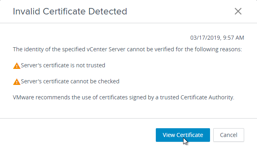Click the 03/17/2019 date stamp
This screenshot has height=147, width=257.
(x=206, y=38)
